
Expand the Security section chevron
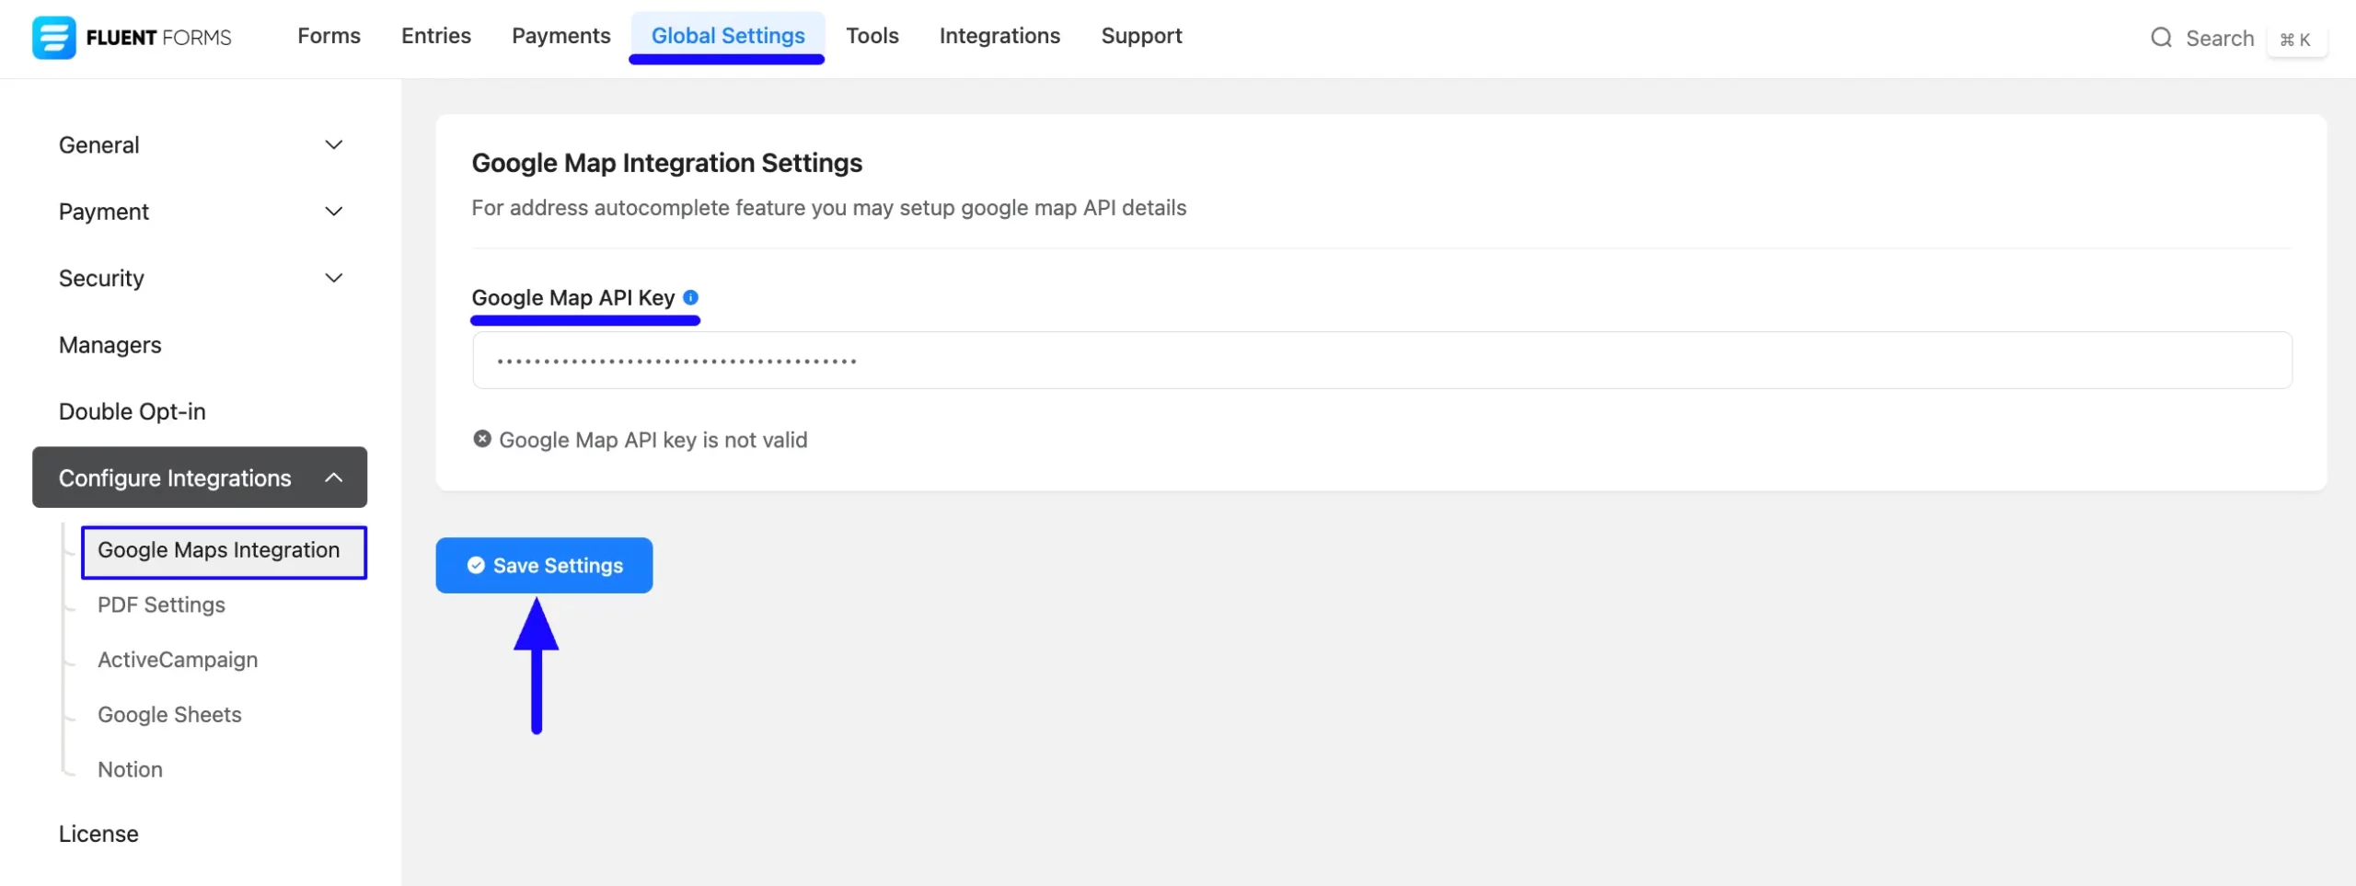click(334, 278)
